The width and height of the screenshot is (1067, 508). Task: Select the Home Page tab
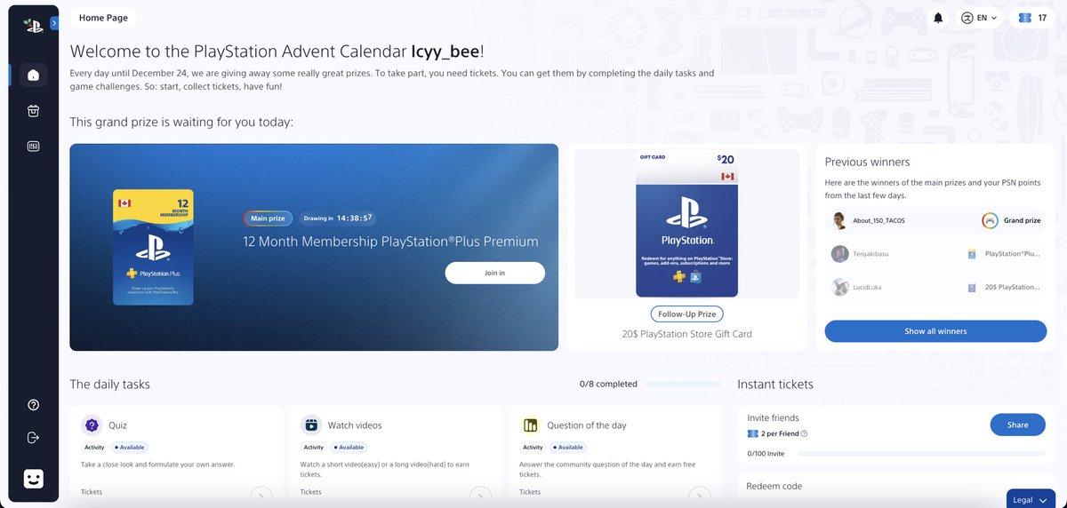click(104, 18)
